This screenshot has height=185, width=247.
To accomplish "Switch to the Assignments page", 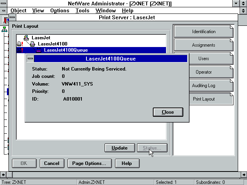I will pyautogui.click(x=203, y=45).
